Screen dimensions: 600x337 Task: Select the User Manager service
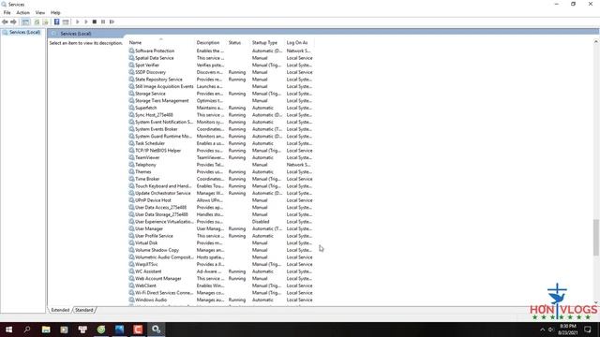149,228
